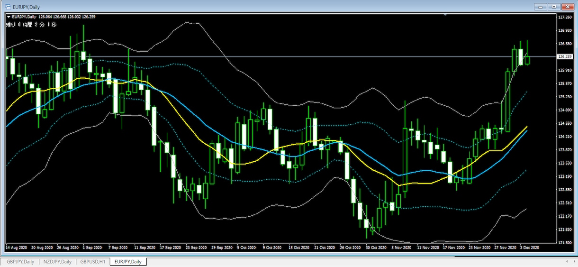The height and width of the screenshot is (267, 578).
Task: Click the '14 Aug 2020' date label
Action: tap(17, 248)
